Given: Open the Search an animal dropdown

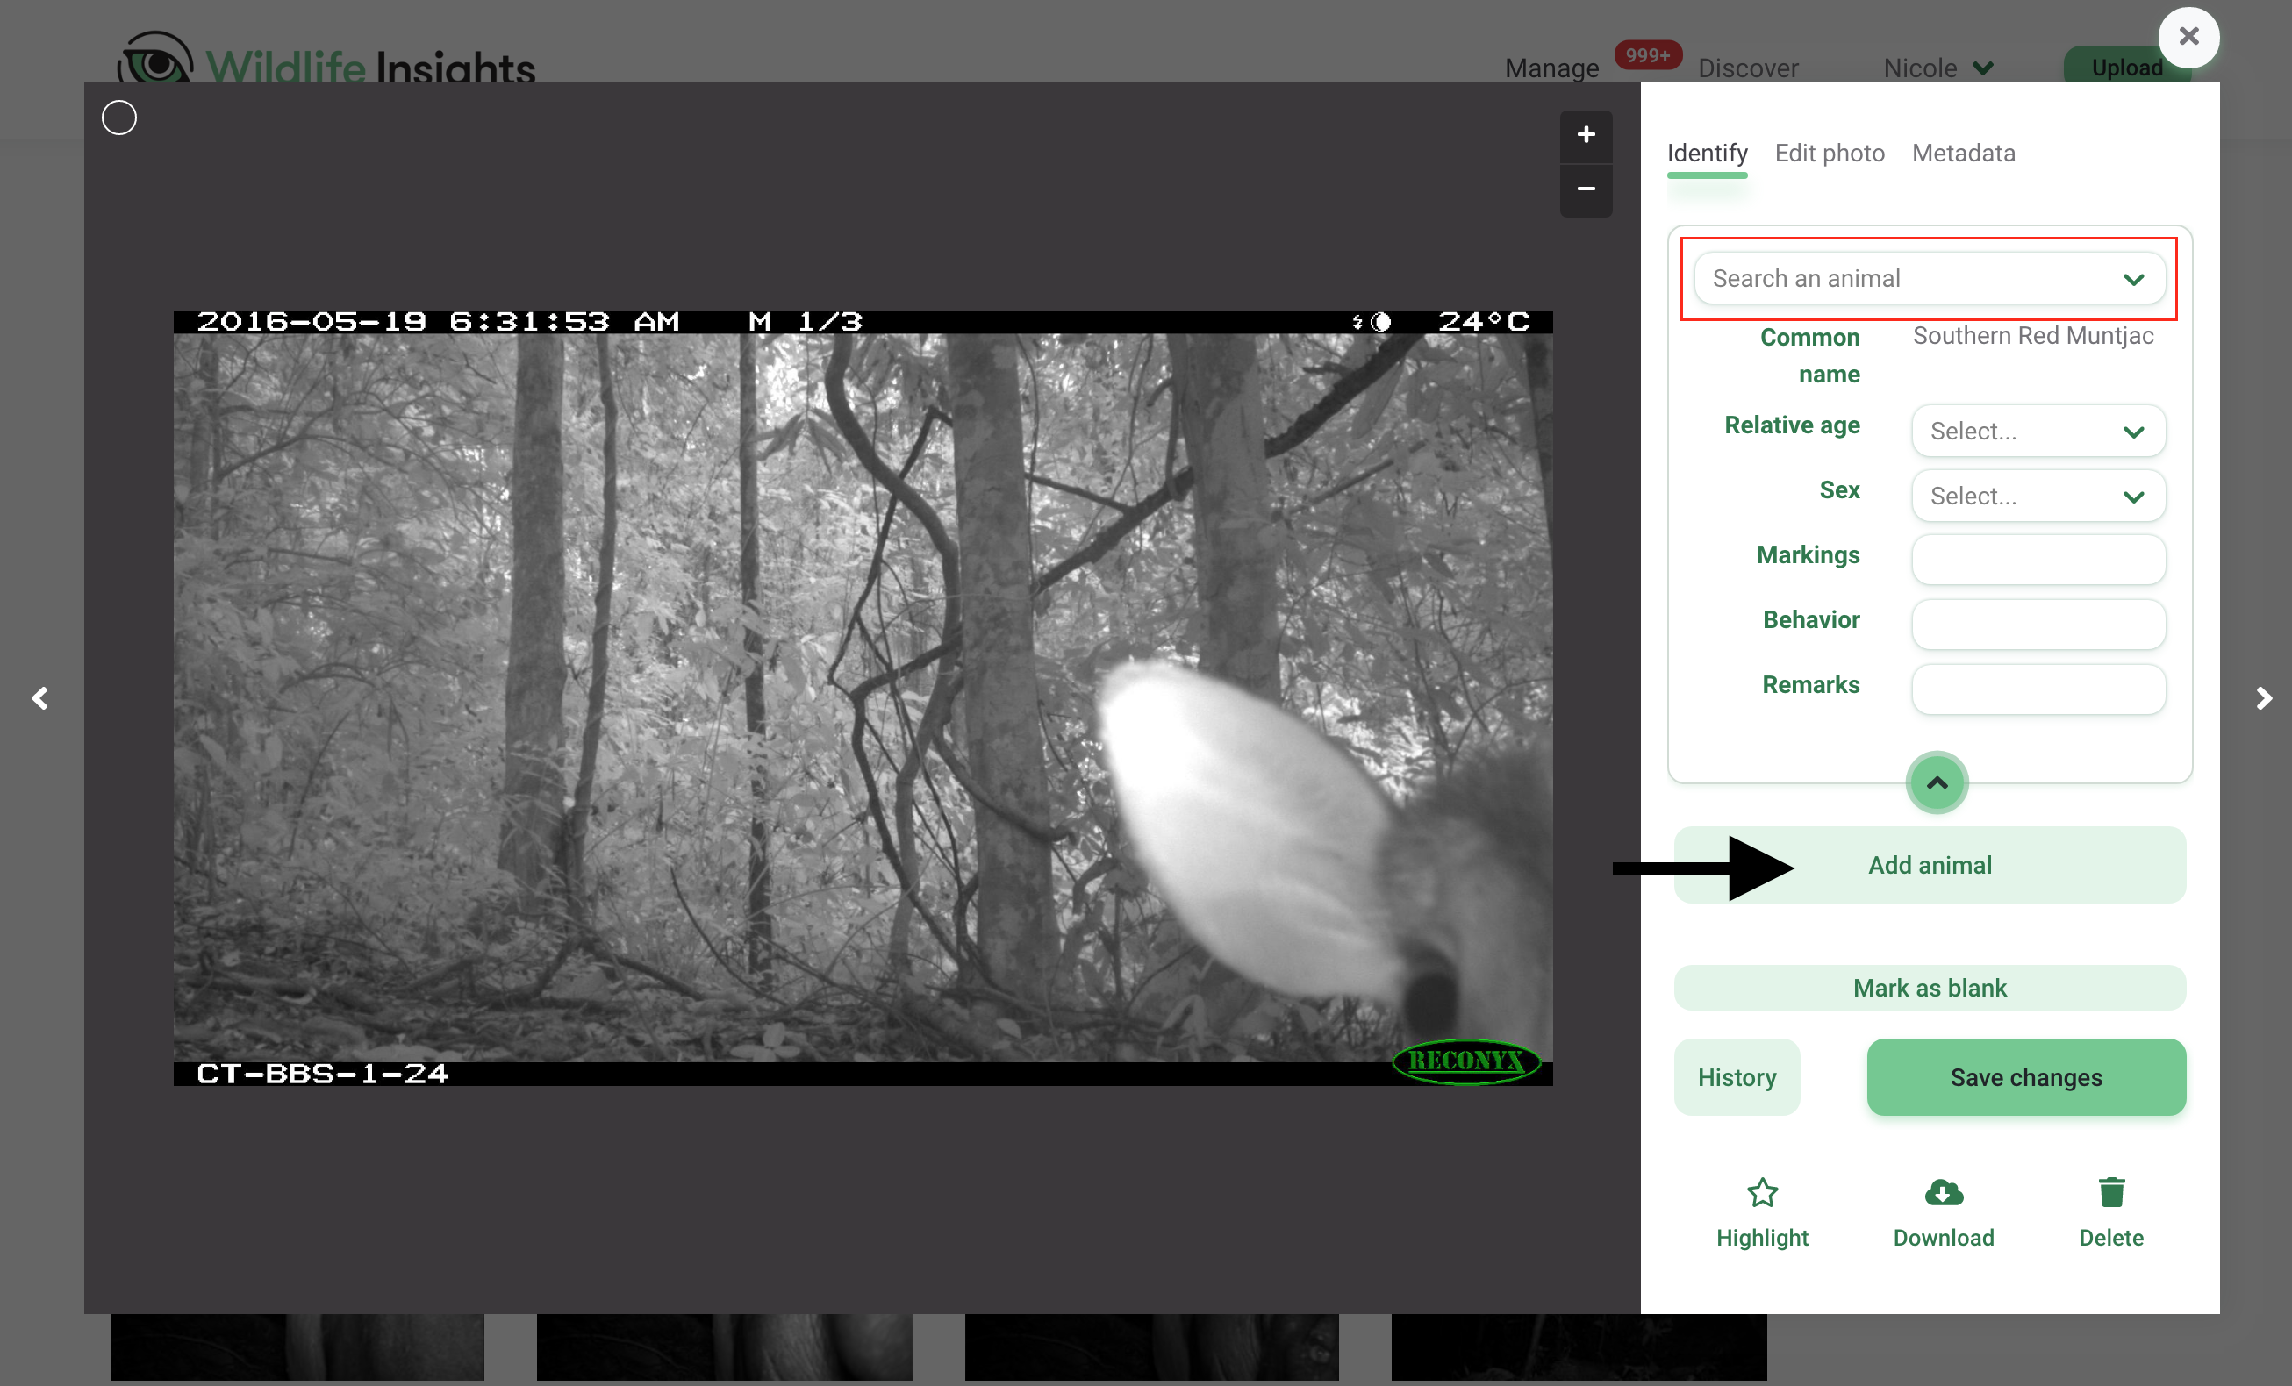Looking at the screenshot, I should [1930, 278].
